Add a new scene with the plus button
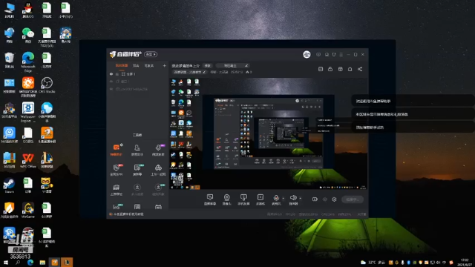475x267 pixels. [x=164, y=66]
